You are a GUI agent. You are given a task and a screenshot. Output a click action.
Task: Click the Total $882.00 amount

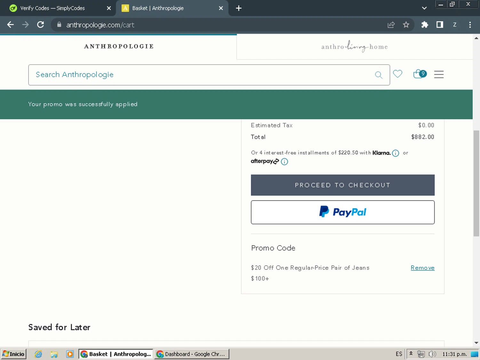coord(422,137)
